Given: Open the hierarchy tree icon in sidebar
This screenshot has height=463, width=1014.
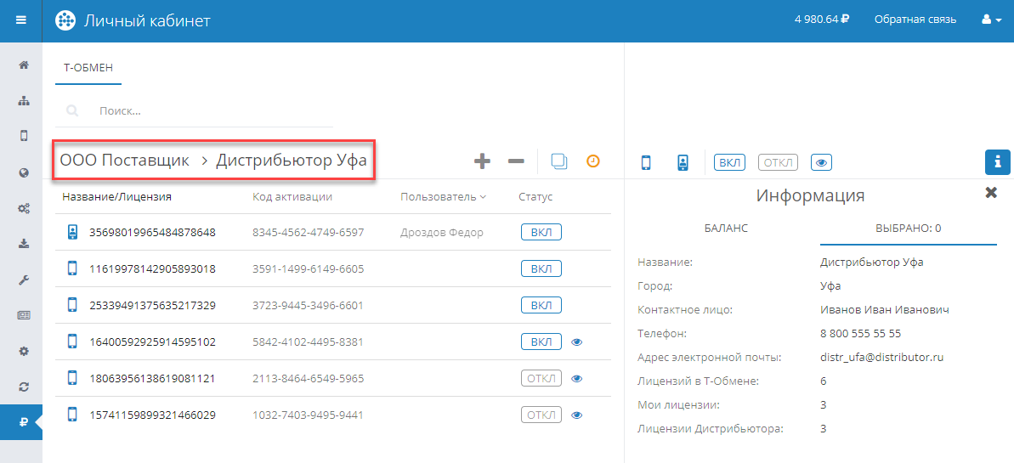Looking at the screenshot, I should pos(24,100).
